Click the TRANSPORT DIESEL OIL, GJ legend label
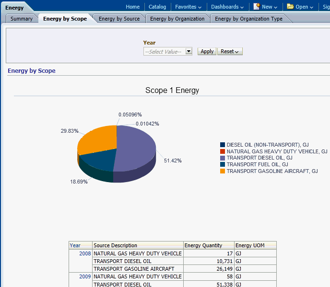 point(259,158)
